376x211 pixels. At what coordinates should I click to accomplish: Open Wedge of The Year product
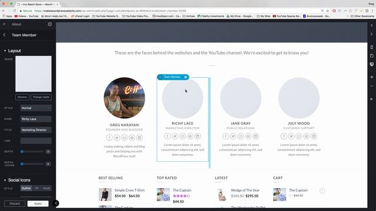tap(245, 190)
